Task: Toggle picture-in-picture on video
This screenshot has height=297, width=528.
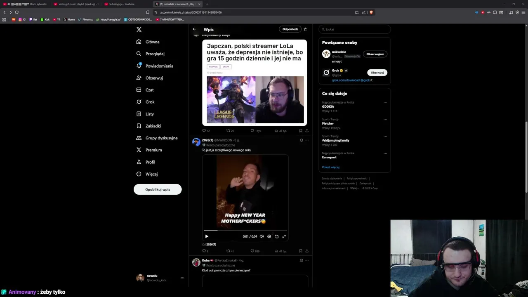Action: coord(276,236)
